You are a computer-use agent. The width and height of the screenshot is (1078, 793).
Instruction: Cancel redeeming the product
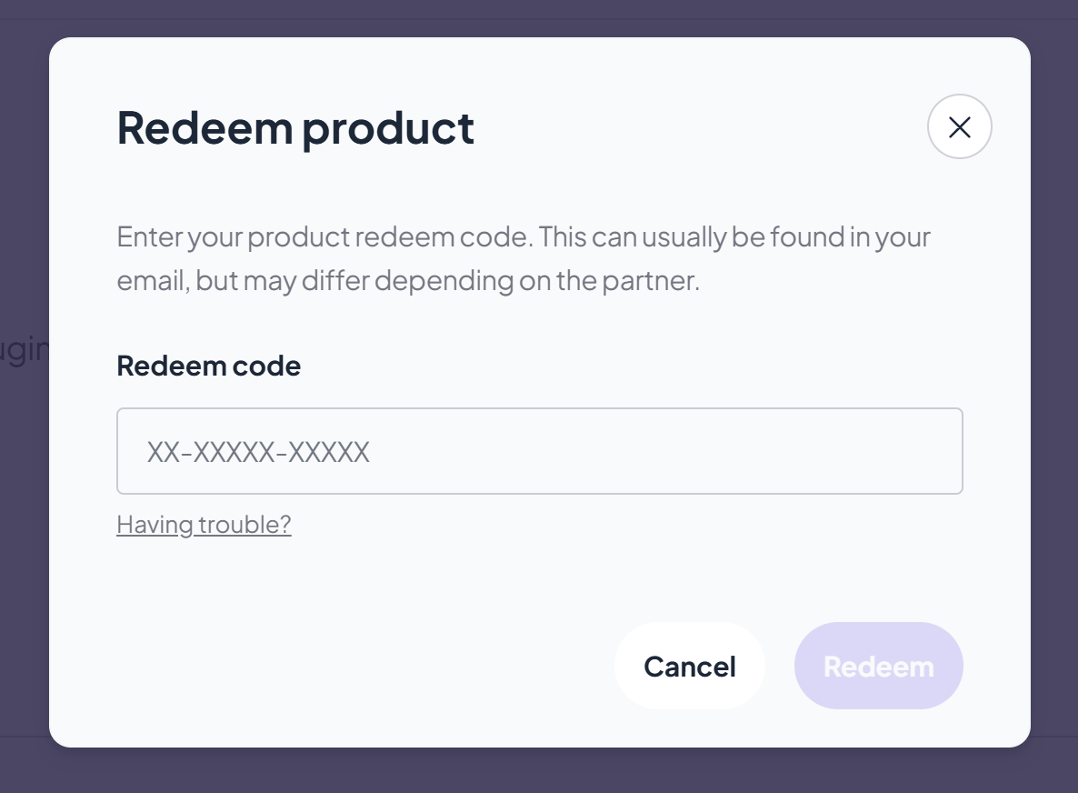point(689,666)
